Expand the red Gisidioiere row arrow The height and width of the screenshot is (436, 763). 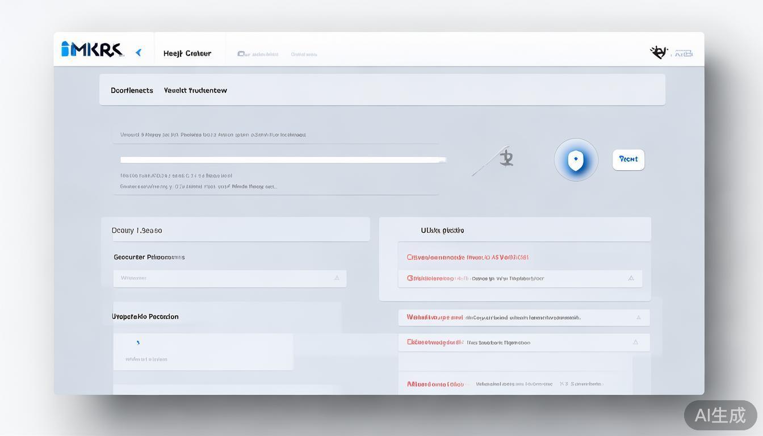(x=631, y=278)
